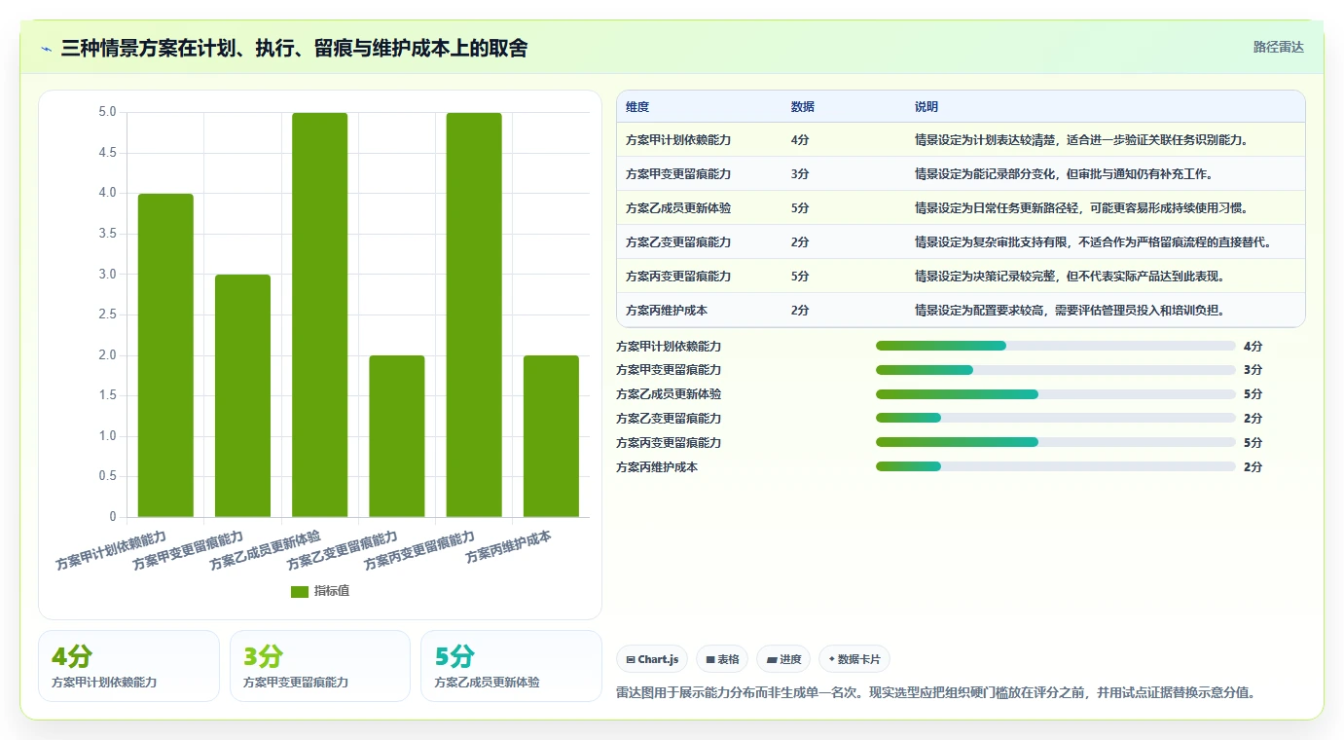Click the 方案丙变更留痕能力 bar in chart
Screen dimensions: 1344x740
click(x=474, y=314)
